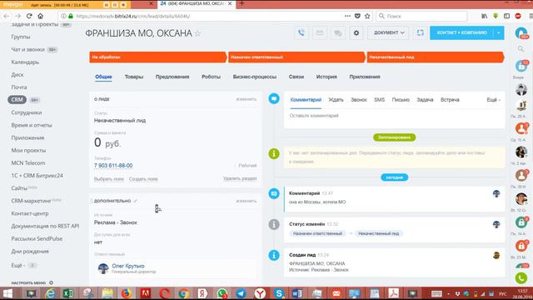Open the Bitrix24 search magnifier in right sidebar

coord(521,49)
